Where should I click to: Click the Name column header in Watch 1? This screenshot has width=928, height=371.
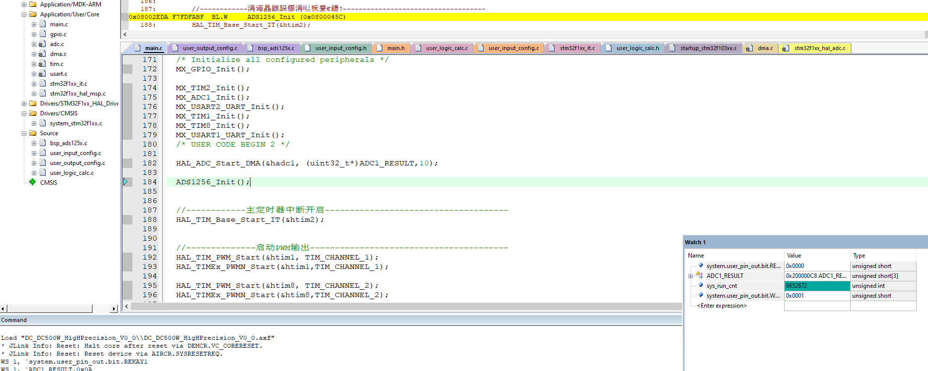point(735,256)
